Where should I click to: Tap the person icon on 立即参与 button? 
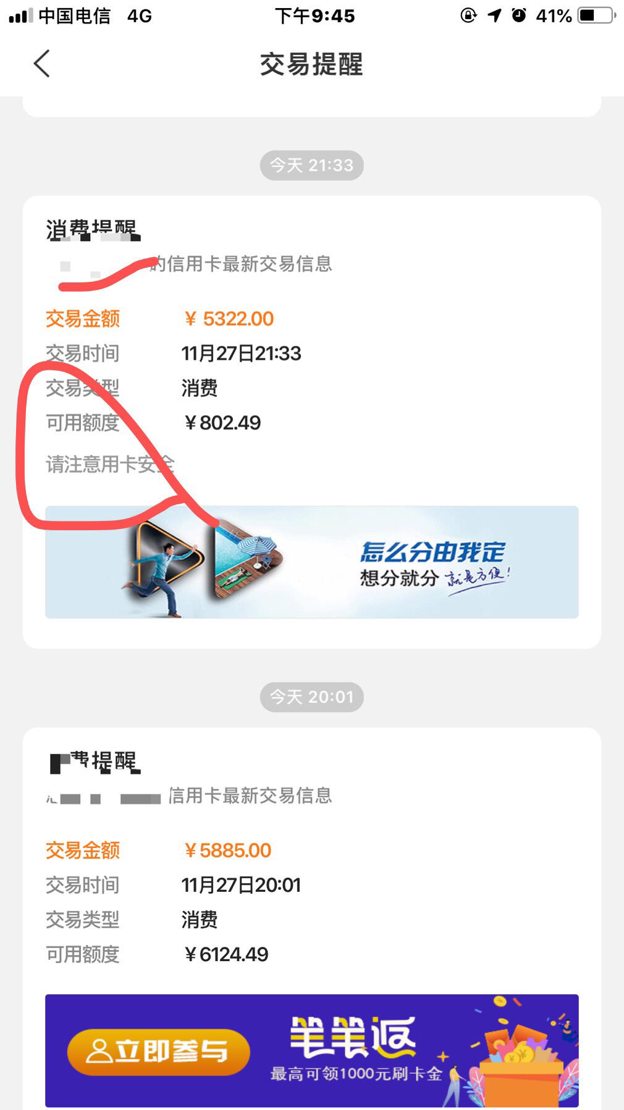98,1051
